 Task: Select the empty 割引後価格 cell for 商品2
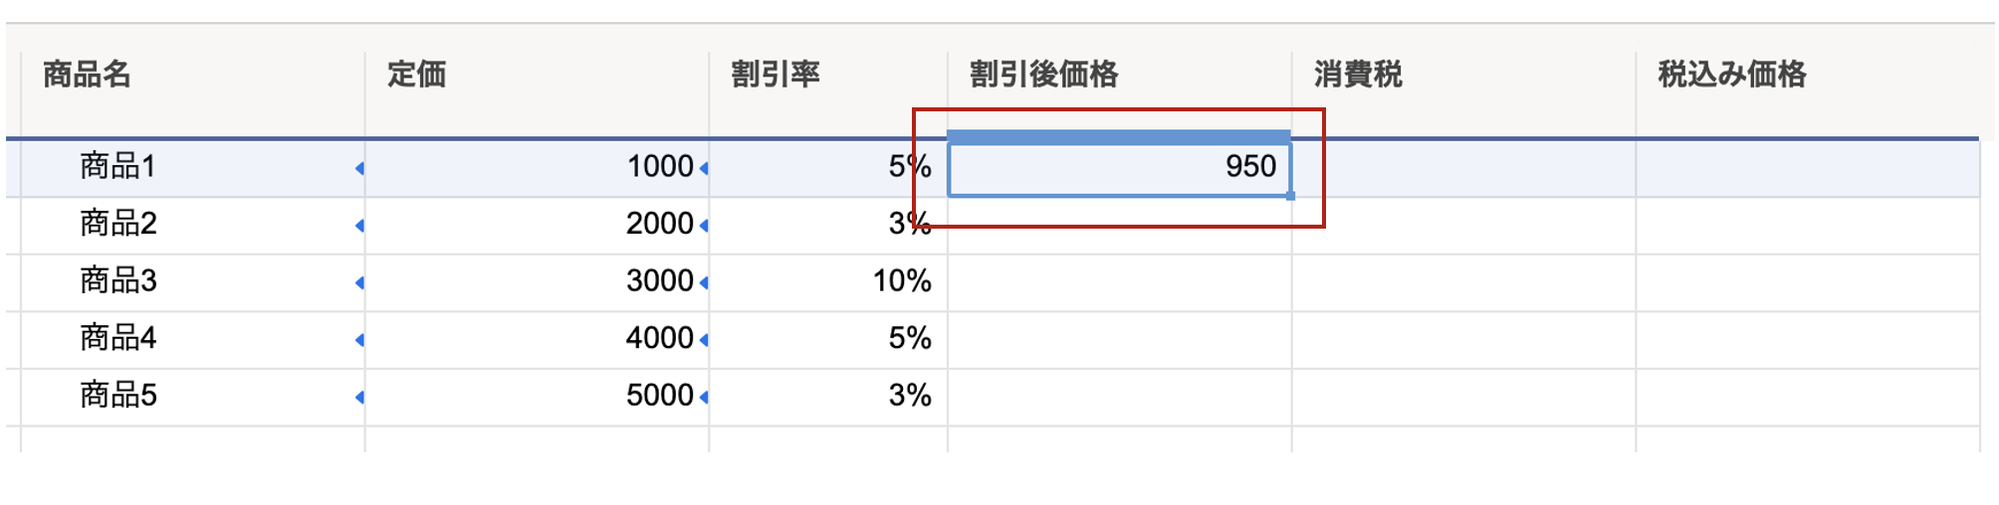(x=1120, y=225)
